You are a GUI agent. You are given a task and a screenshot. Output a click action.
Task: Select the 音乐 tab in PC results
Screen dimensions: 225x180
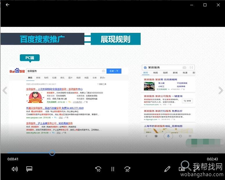(62, 78)
